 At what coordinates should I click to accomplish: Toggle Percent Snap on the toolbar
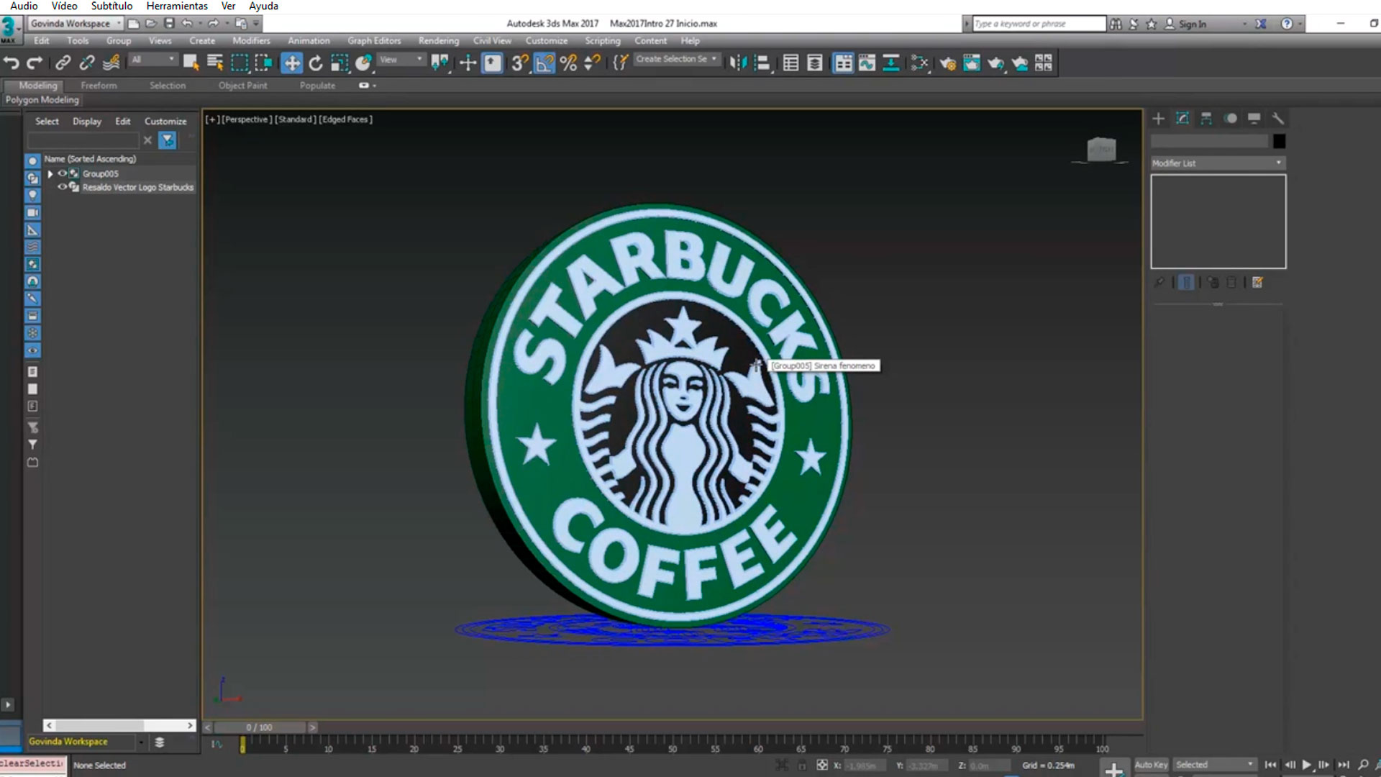568,63
